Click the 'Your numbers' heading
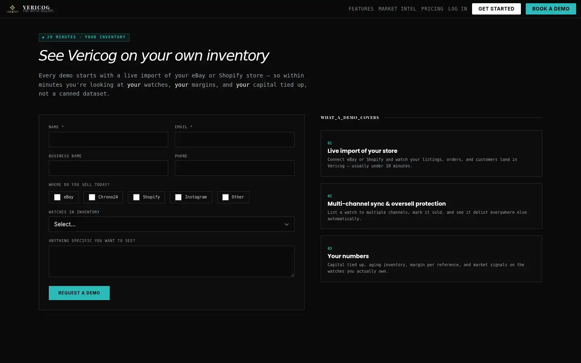 348,256
